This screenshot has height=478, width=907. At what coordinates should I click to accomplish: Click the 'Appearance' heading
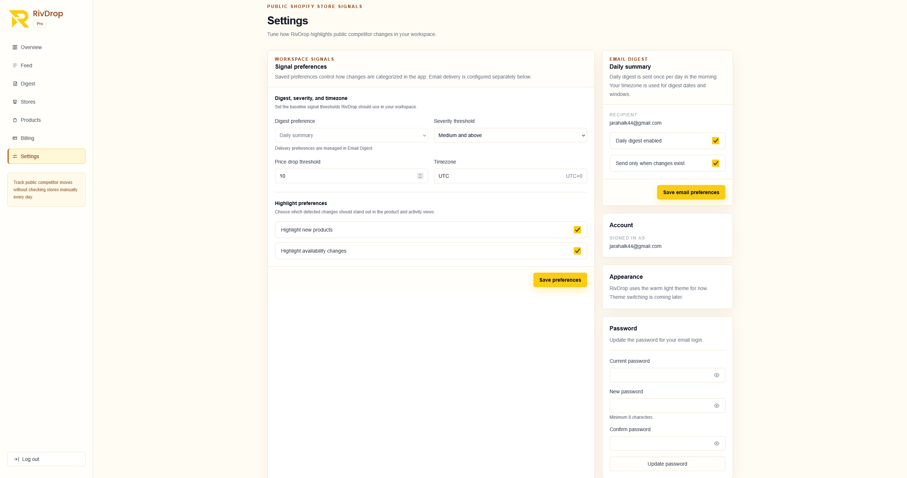pos(626,277)
